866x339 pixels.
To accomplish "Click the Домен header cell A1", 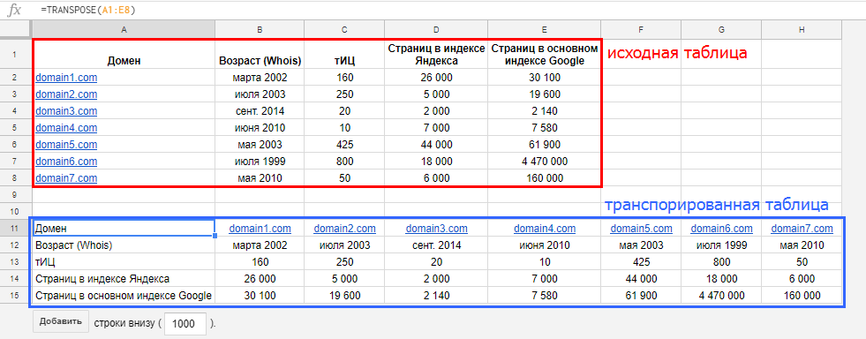I will (124, 54).
